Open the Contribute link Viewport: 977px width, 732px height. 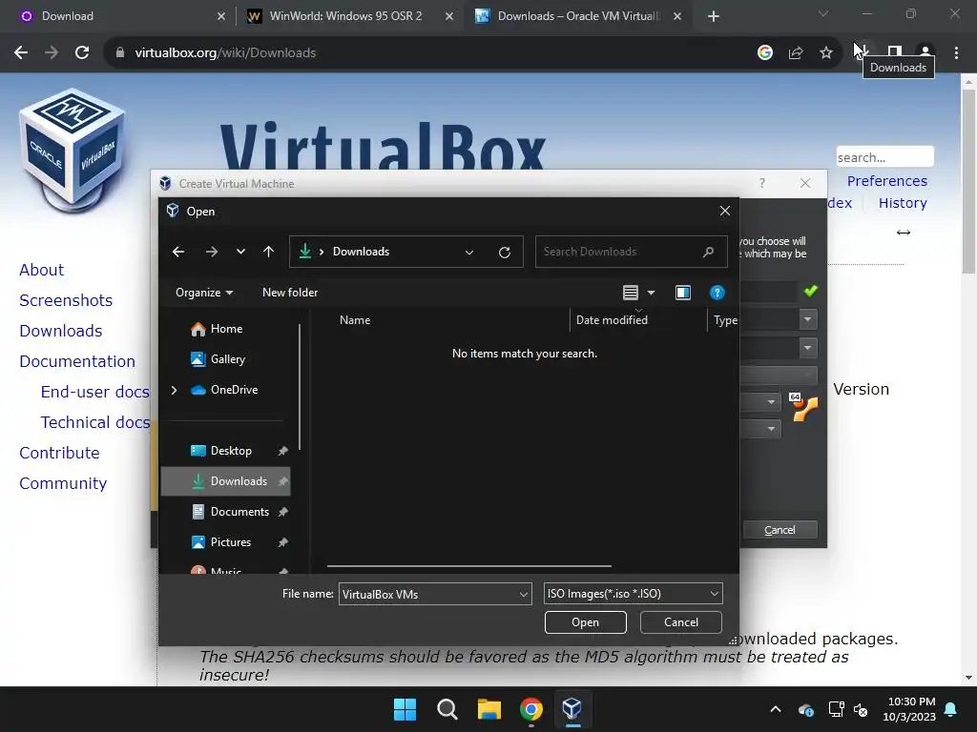coord(59,453)
